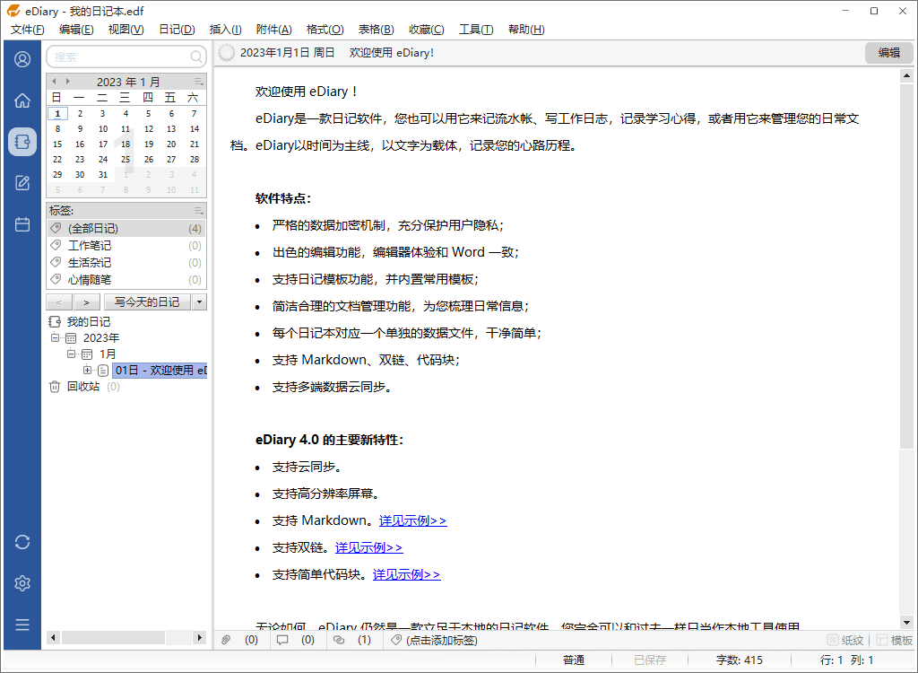Select the (全部日记) tag row

point(126,228)
